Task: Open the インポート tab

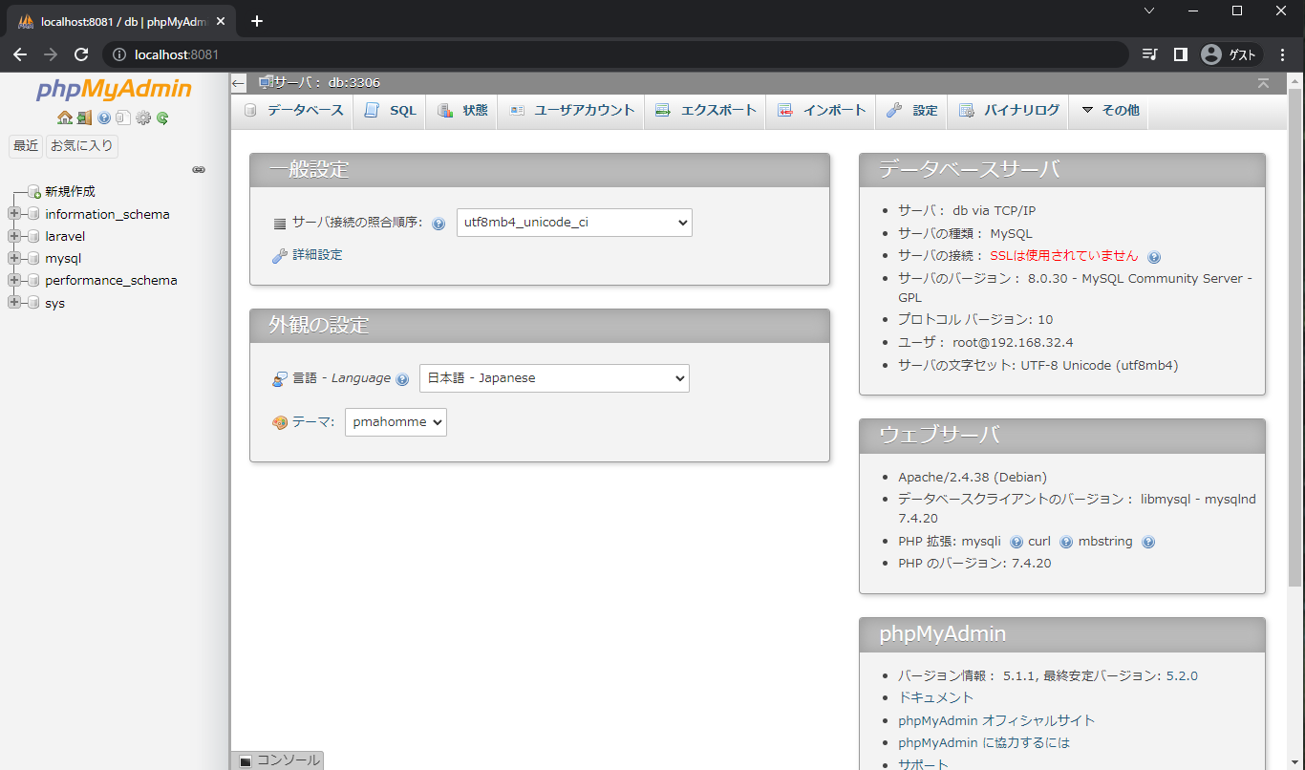Action: [822, 111]
